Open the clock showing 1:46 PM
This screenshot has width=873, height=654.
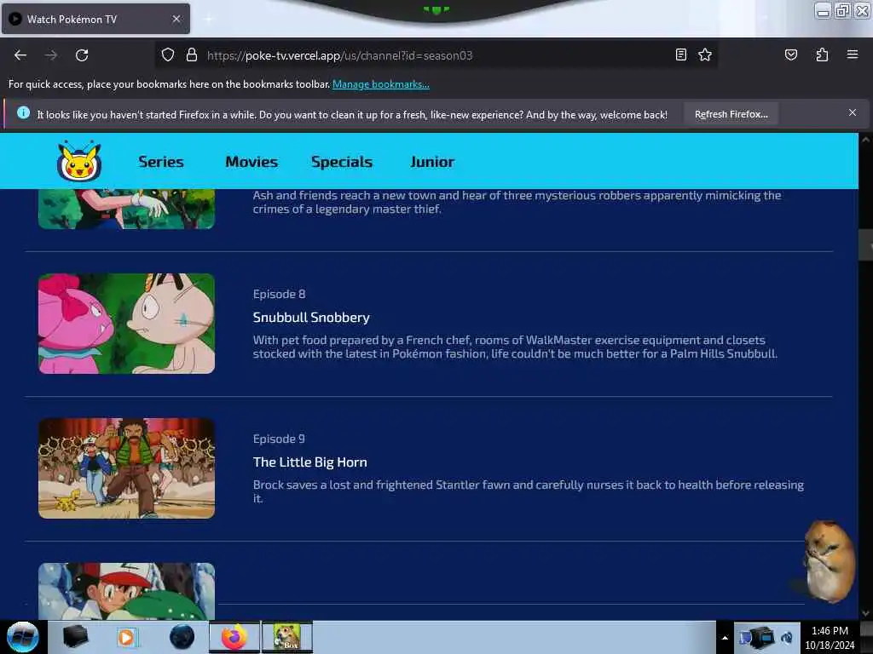(x=830, y=631)
